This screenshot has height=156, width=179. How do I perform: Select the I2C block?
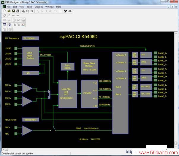pos(31,73)
